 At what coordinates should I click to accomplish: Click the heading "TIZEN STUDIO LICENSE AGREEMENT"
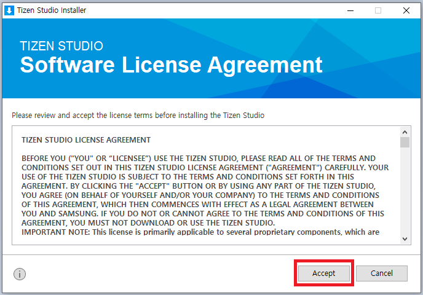pyautogui.click(x=86, y=140)
